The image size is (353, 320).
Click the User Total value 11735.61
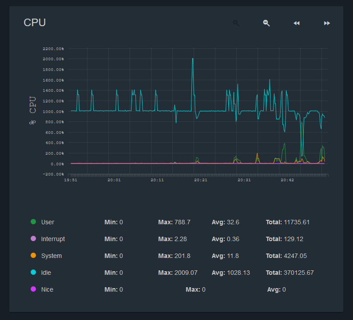[x=297, y=222]
